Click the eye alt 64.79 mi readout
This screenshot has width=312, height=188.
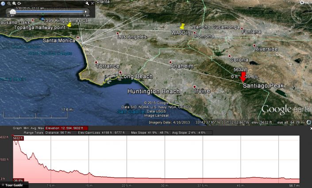(291, 123)
